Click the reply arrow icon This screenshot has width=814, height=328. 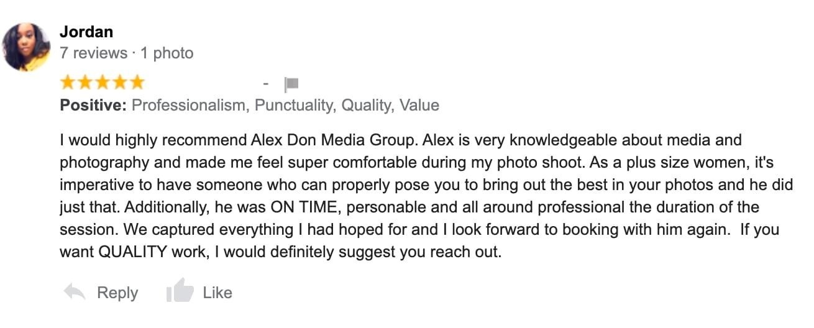(75, 293)
